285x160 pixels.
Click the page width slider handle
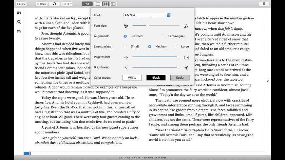pos(178,57)
